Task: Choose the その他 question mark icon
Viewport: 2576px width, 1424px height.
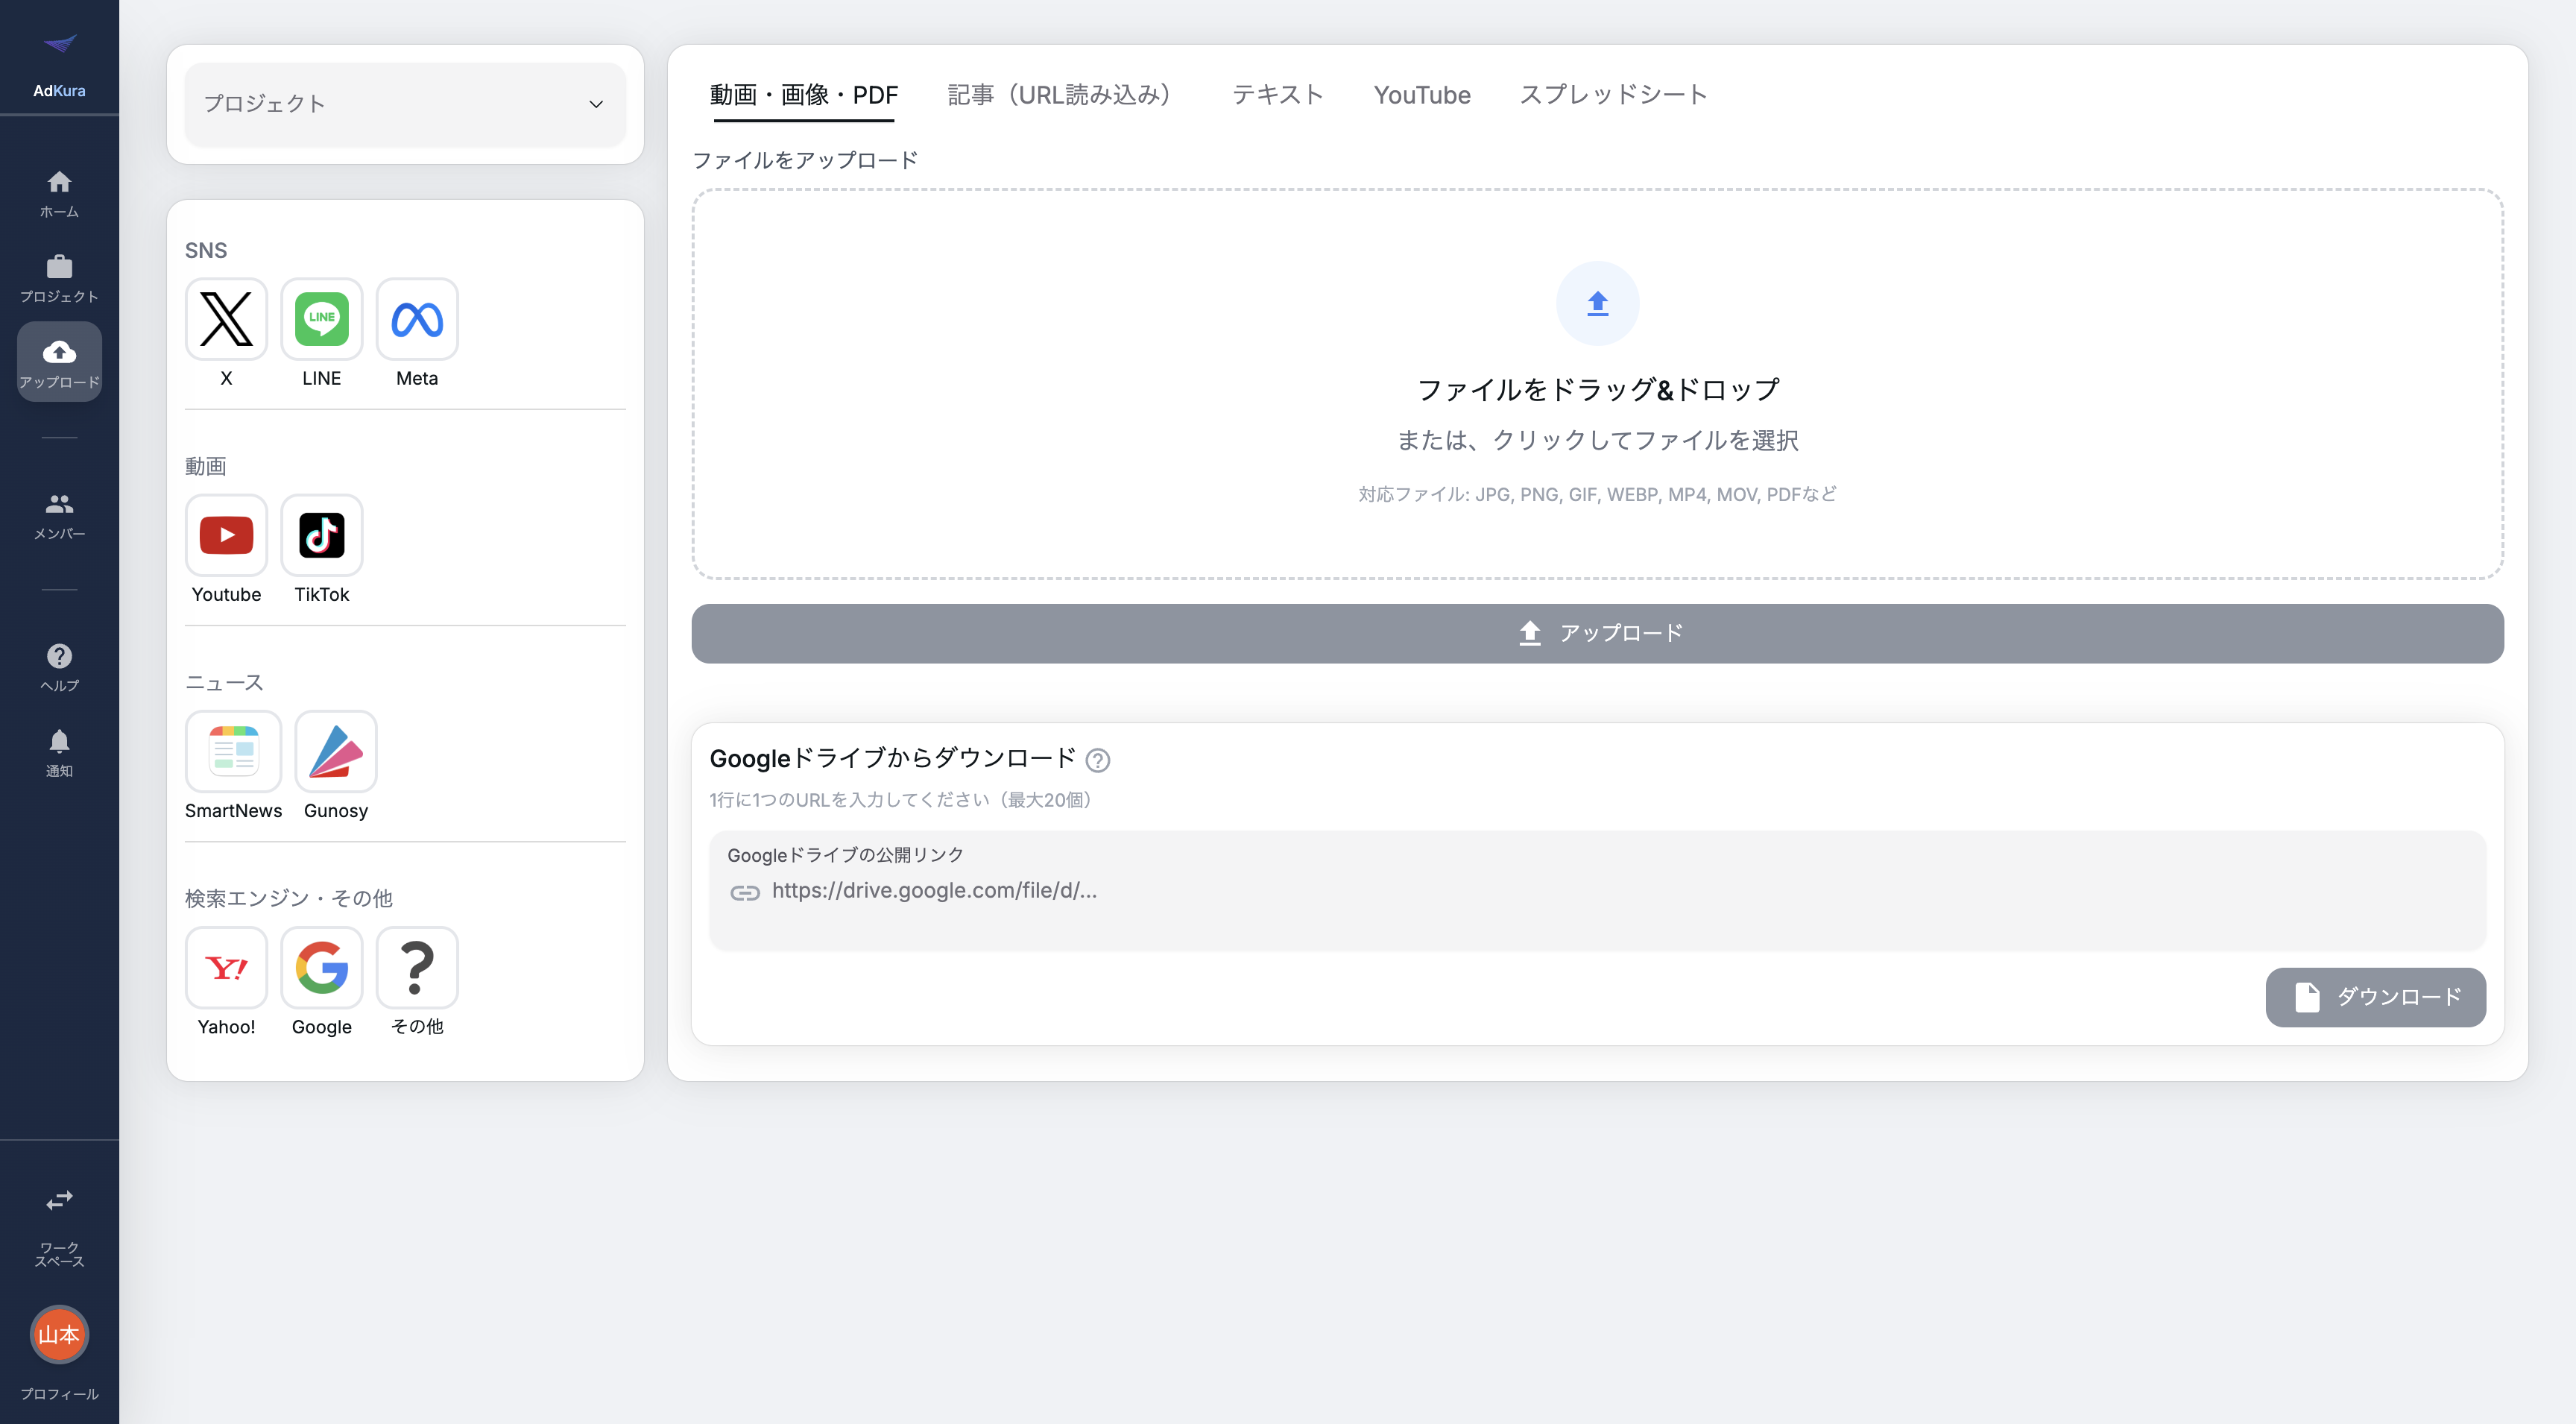Action: point(417,967)
